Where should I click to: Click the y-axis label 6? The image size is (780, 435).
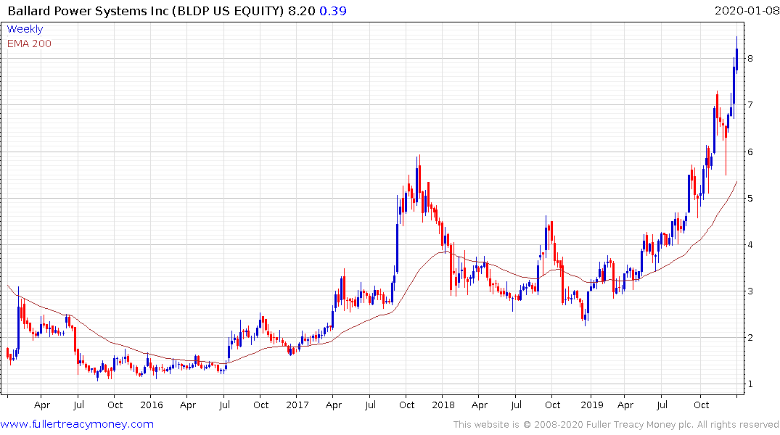point(750,152)
